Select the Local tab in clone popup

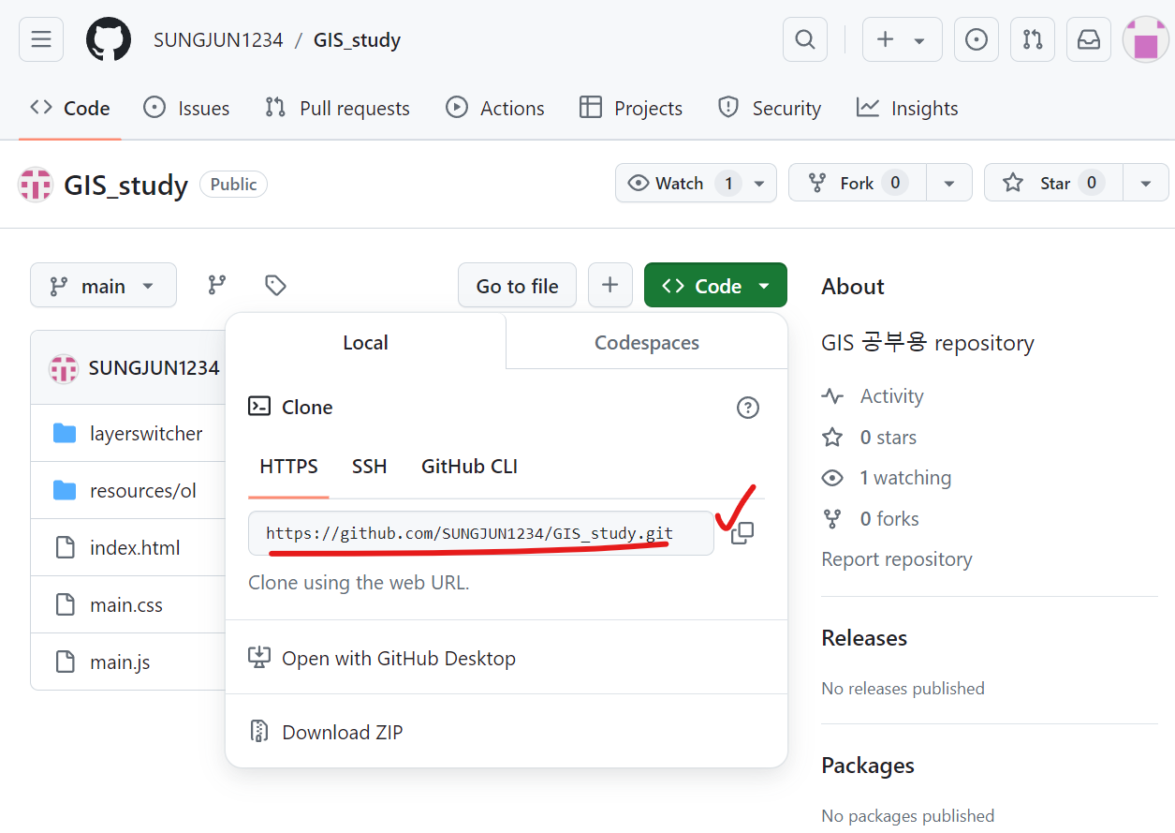pos(365,342)
